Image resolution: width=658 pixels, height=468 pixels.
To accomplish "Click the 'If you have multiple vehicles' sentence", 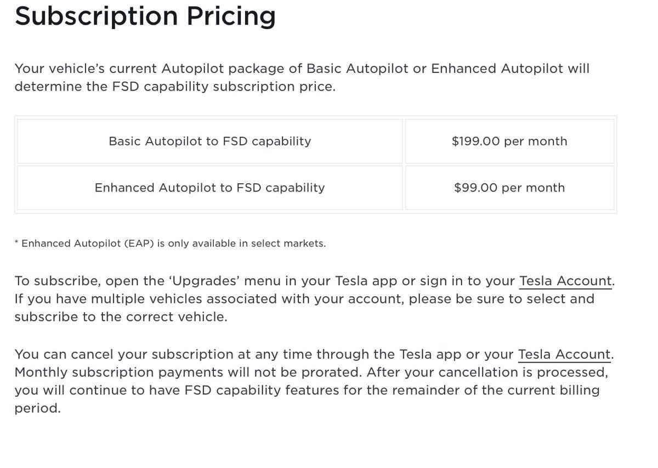I will tap(110, 299).
